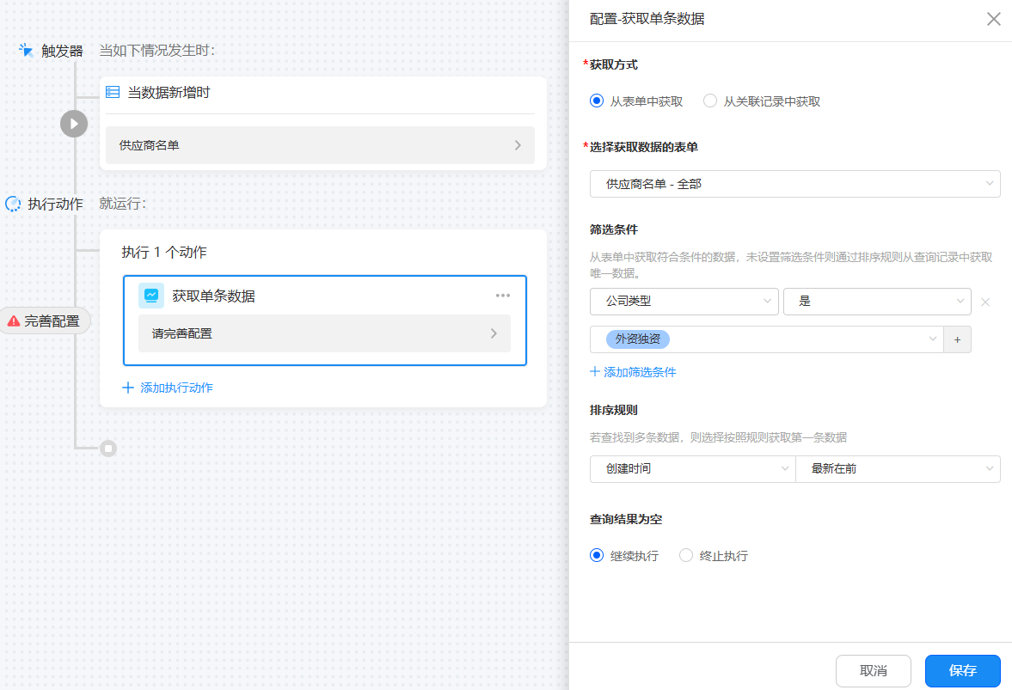
Task: Click the 触发器 label
Action: coord(62,51)
